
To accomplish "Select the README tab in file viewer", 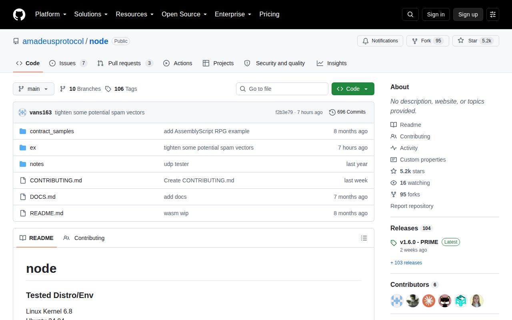I will tap(36, 238).
